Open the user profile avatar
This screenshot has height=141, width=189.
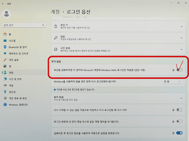pos(6,14)
